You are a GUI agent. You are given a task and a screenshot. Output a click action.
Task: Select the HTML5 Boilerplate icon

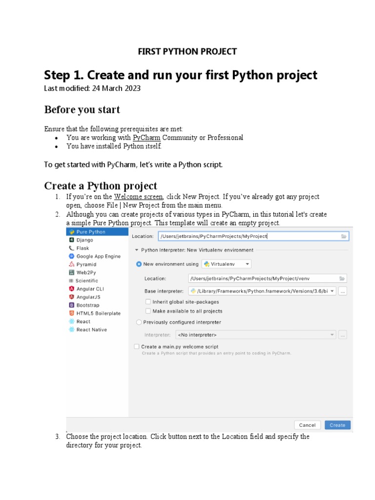click(x=71, y=313)
